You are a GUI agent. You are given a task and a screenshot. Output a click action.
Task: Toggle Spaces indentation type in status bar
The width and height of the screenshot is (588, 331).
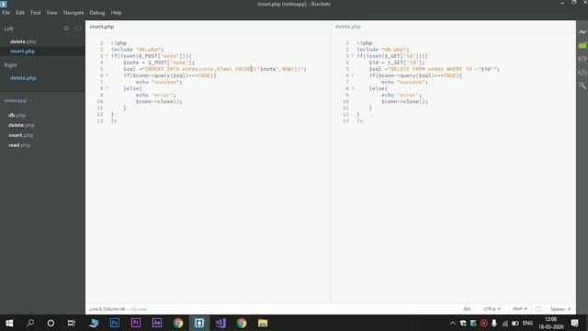pos(558,309)
